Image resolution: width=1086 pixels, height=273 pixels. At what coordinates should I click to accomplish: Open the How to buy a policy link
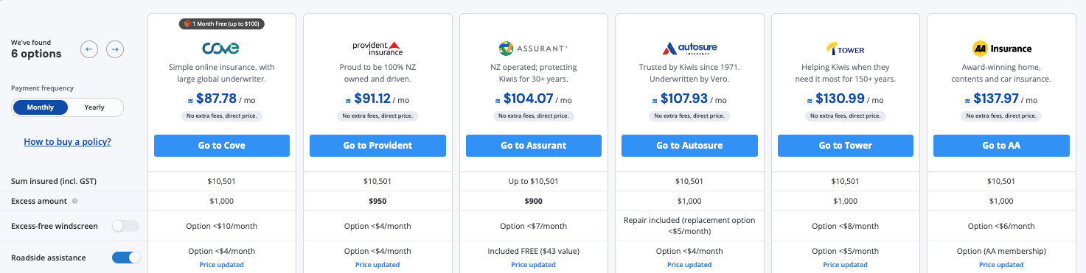67,141
